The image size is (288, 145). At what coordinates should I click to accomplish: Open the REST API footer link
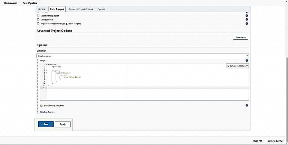point(258,141)
